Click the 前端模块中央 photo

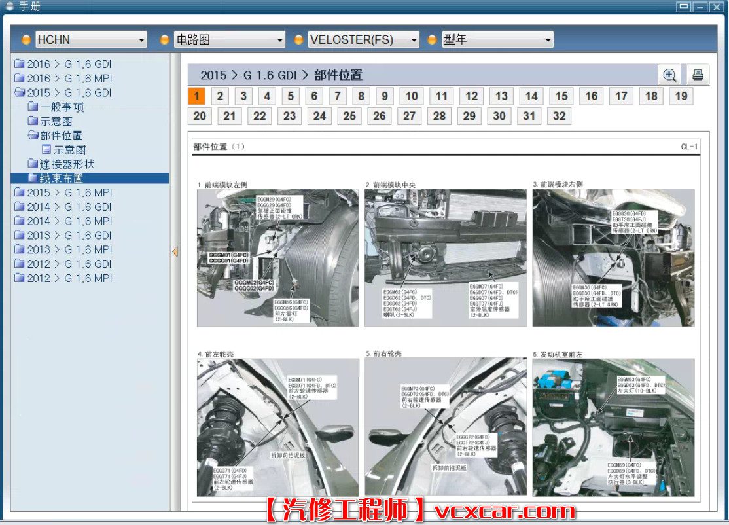445,258
